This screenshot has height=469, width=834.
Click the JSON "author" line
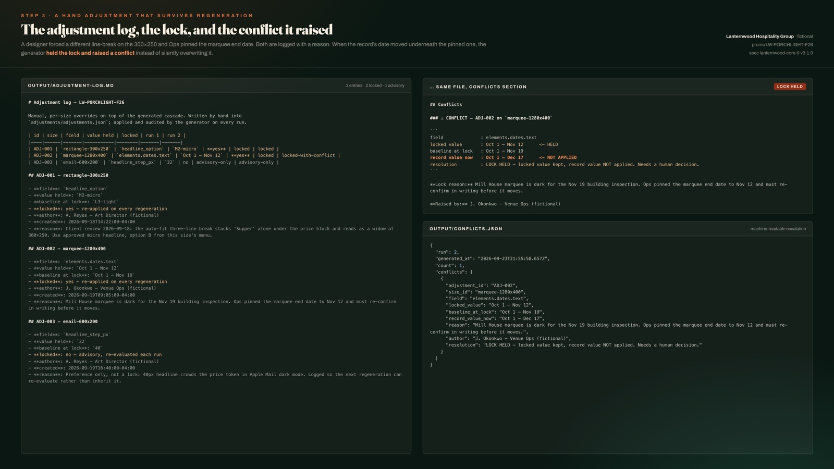[508, 339]
